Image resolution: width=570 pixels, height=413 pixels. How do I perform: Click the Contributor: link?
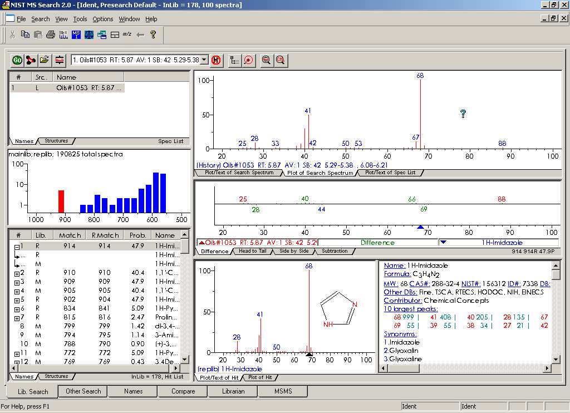pyautogui.click(x=403, y=301)
